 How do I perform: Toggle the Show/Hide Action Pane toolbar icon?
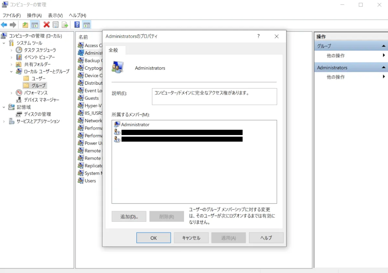tap(86, 25)
